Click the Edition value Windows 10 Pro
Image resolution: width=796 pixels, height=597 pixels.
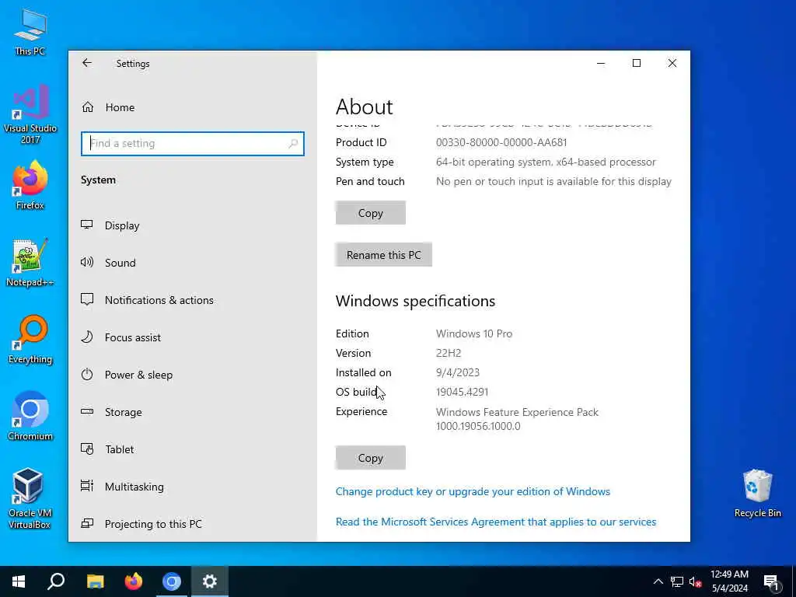click(474, 333)
